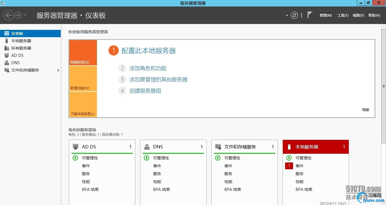This screenshot has height=205, width=386.
Task: Click 添加要管理的其他服务器 link
Action: coord(159,79)
